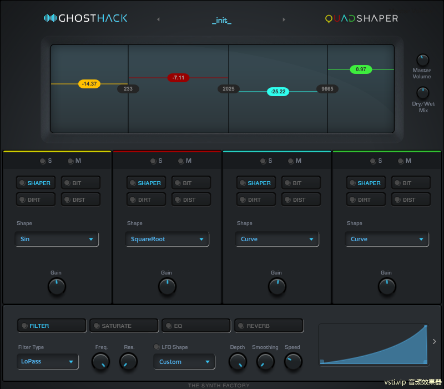Click the LFO Speed knob
The height and width of the screenshot is (389, 444).
pyautogui.click(x=293, y=362)
